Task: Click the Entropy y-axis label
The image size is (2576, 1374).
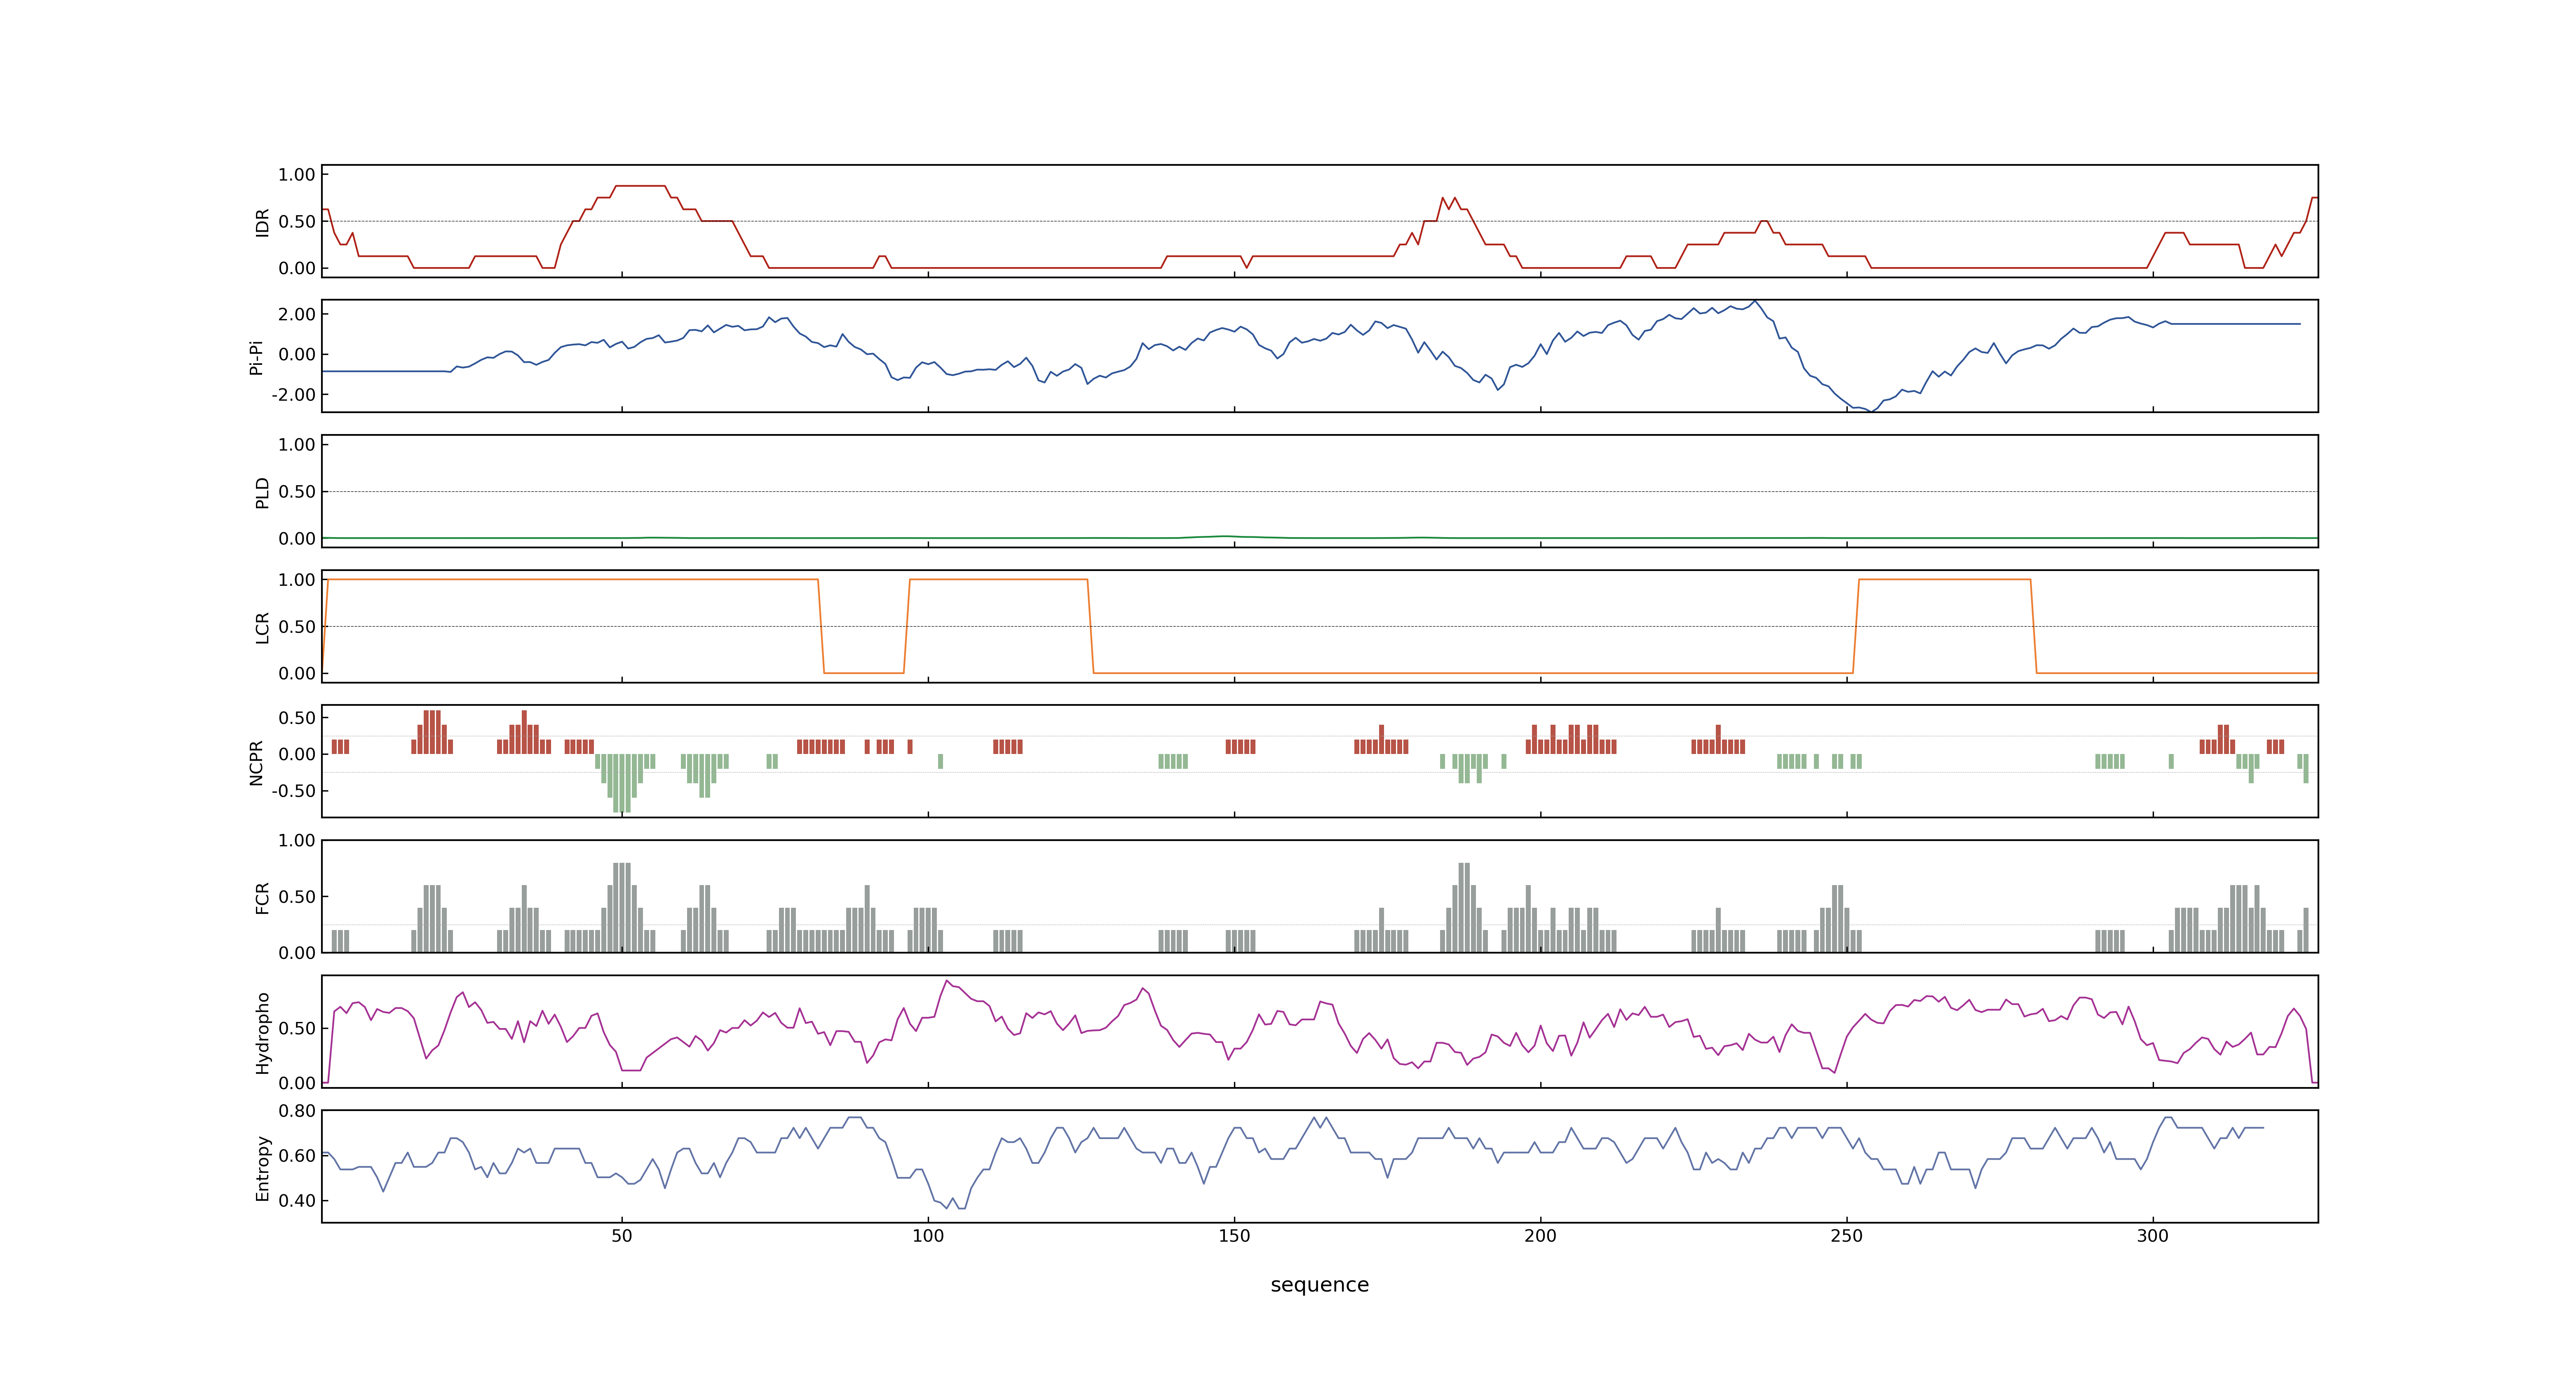Action: pyautogui.click(x=263, y=1167)
